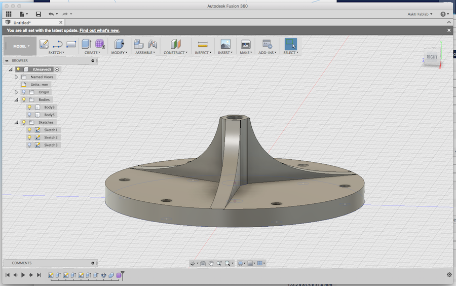Viewport: 456px width, 286px height.
Task: Click the RIGHT face of the ViewCube
Action: coord(432,57)
